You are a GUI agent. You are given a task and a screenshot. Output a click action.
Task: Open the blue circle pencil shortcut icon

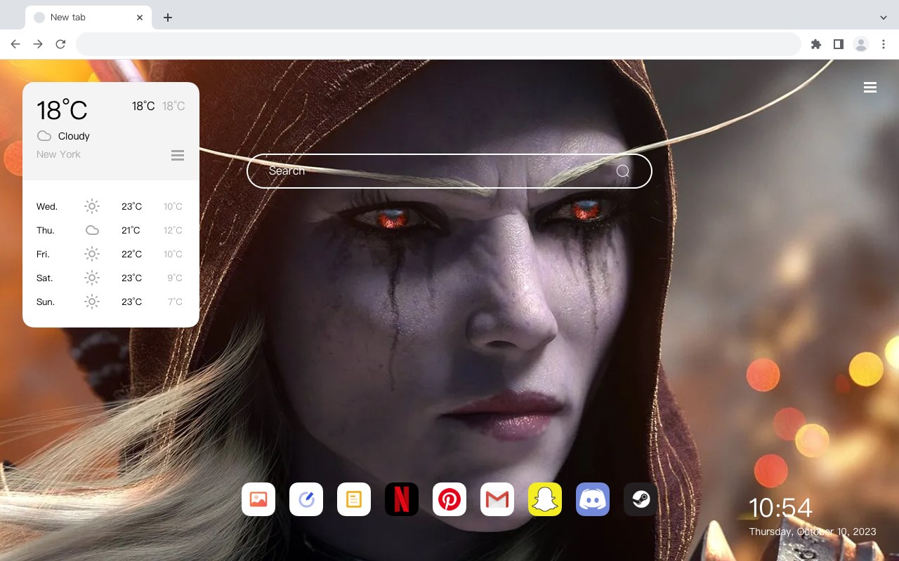point(306,499)
